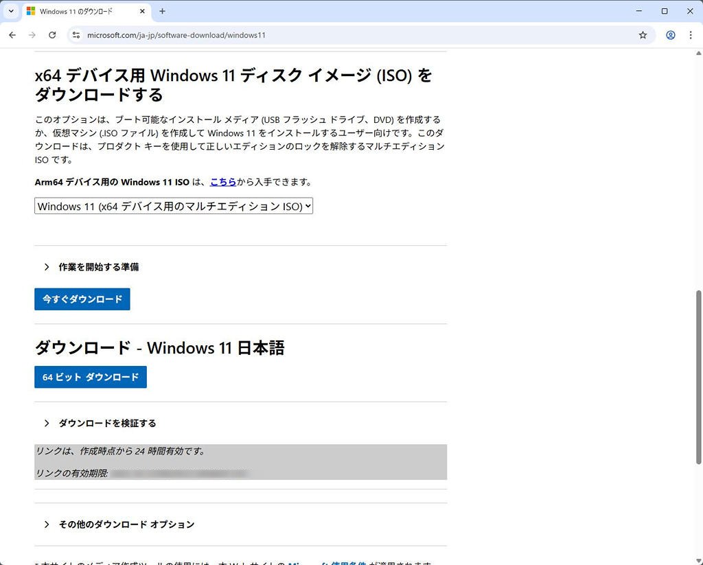Click the 64 ビット ダウンロード button
Image resolution: width=703 pixels, height=565 pixels.
(91, 377)
